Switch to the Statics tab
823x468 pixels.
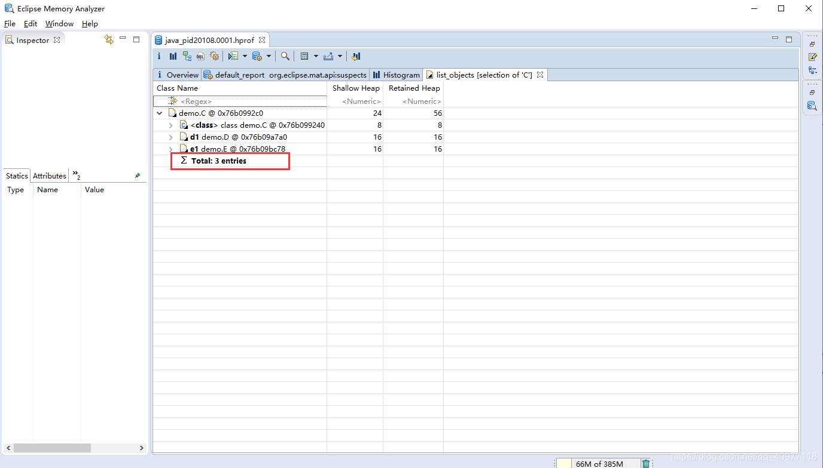[x=17, y=176]
